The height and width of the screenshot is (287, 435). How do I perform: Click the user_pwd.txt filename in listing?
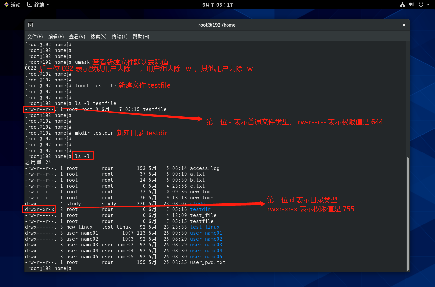click(208, 262)
